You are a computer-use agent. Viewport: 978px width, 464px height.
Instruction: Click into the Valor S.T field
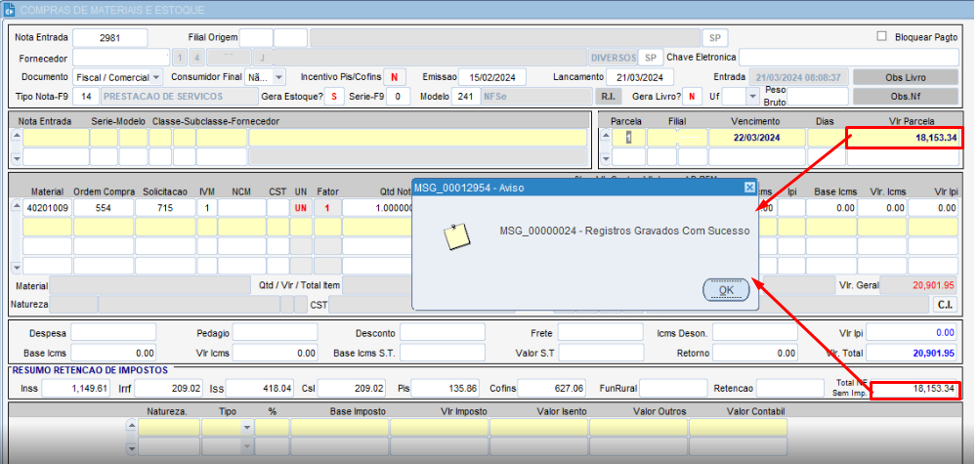[x=601, y=353]
